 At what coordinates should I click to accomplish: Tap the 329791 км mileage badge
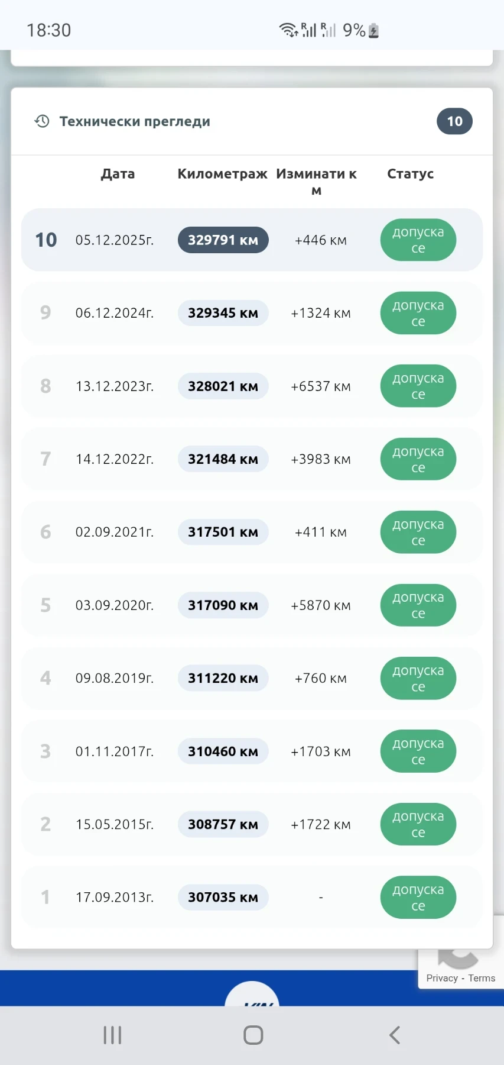click(223, 240)
